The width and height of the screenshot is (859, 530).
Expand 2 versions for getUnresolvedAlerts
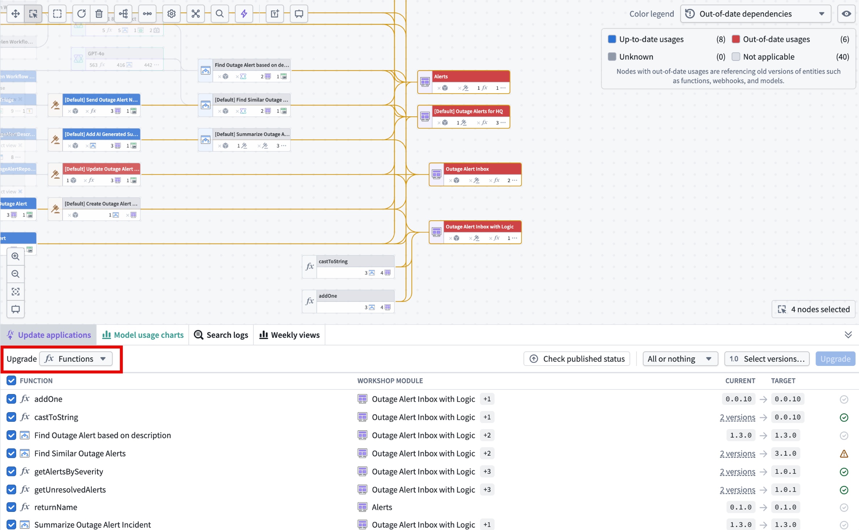[737, 490]
